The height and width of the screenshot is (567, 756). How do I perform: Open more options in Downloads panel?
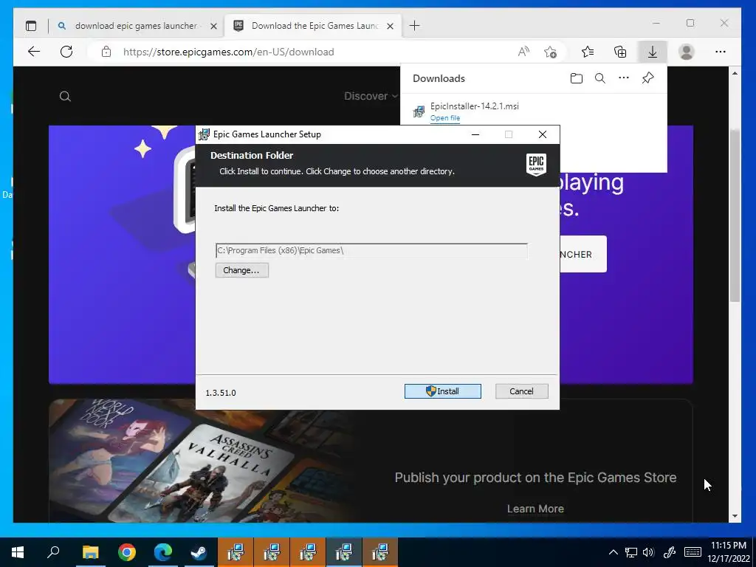point(624,78)
